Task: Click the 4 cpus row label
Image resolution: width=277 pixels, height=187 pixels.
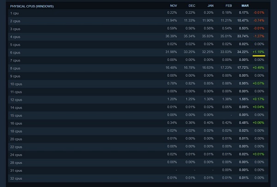Action: click(x=15, y=37)
